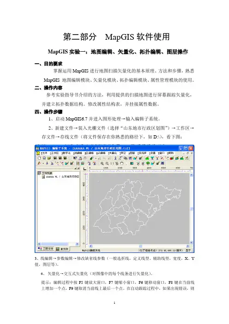Open the 帮助 menu

pos(170,153)
